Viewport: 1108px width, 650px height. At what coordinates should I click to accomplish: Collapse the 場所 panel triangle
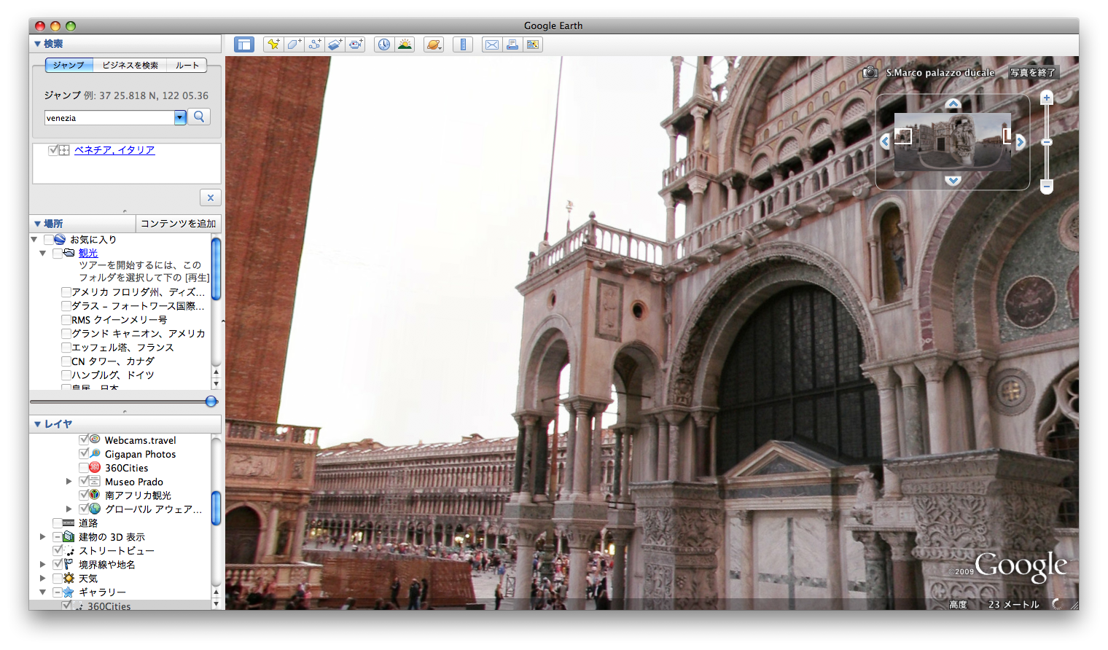click(x=37, y=224)
